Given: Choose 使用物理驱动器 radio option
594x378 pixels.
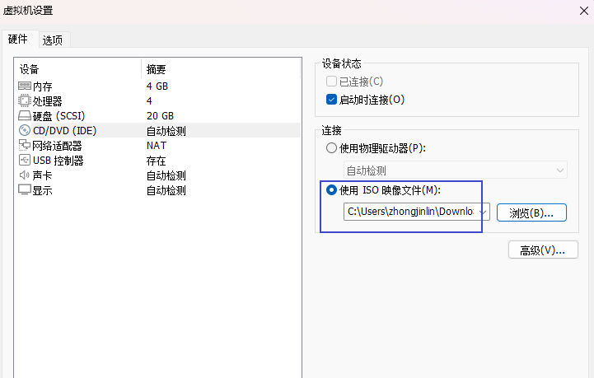Looking at the screenshot, I should (332, 148).
